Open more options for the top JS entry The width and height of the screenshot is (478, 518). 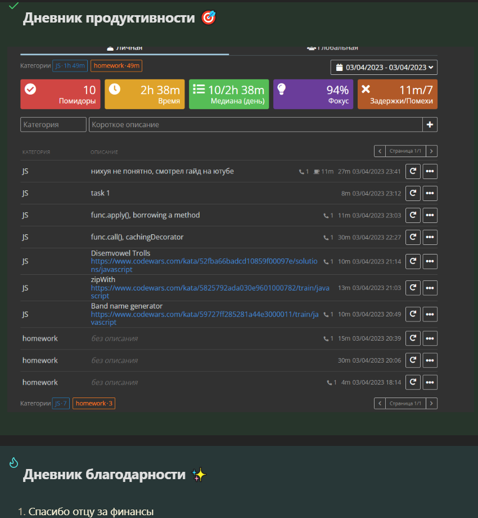tap(430, 171)
